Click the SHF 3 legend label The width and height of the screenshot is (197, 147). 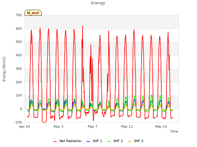(x=139, y=141)
